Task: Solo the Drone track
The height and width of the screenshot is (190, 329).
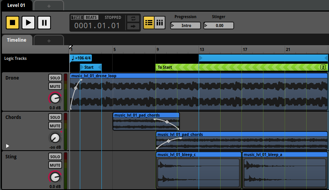Action: coord(55,78)
